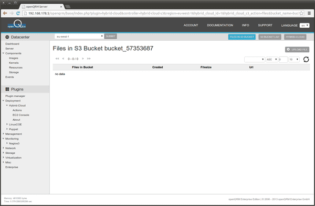Click the Upload File button
Viewport: 315px width, 206px height.
(x=297, y=49)
